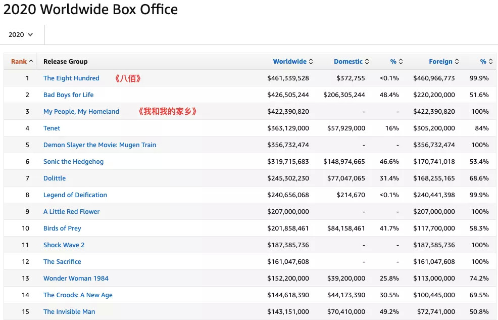The height and width of the screenshot is (320, 498).
Task: Click My People, My Homeland link
Action: click(81, 112)
